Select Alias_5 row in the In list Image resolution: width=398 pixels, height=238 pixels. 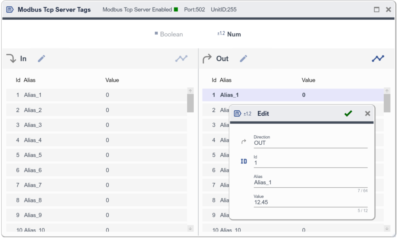click(96, 155)
